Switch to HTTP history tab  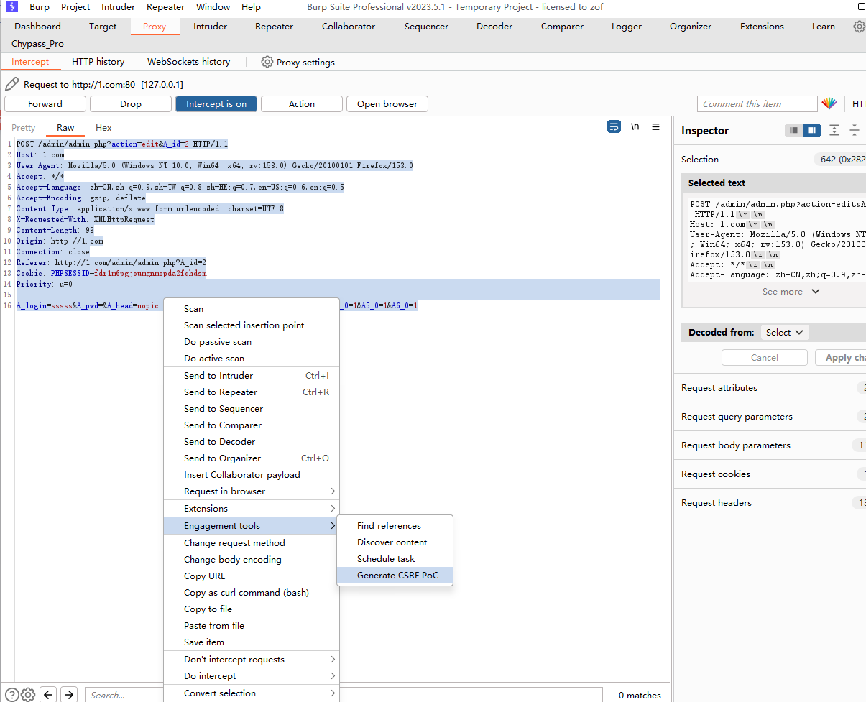(x=98, y=62)
